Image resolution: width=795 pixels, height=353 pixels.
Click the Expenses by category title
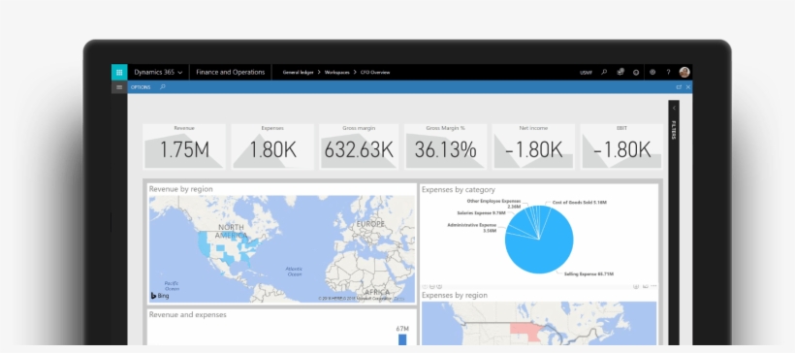[x=459, y=190]
